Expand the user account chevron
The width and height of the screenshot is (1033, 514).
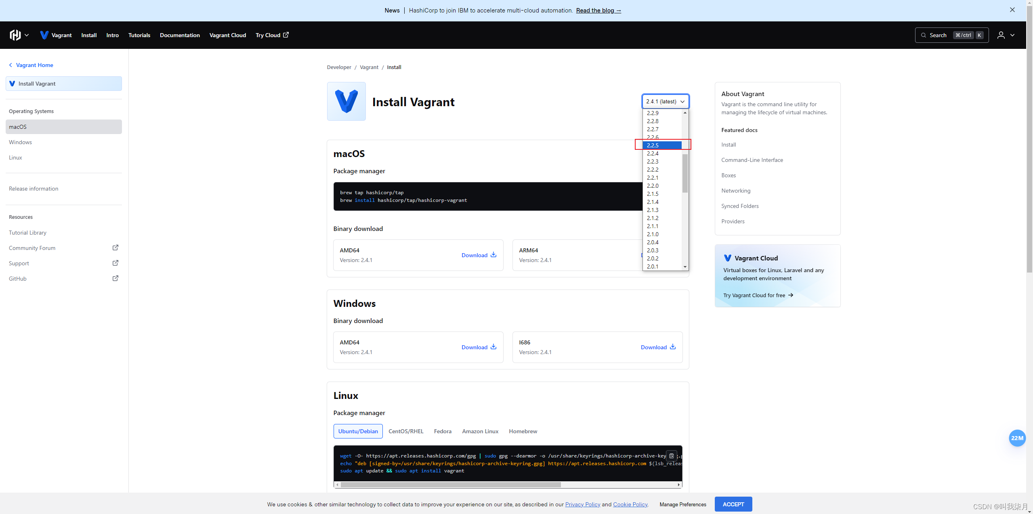tap(1012, 35)
